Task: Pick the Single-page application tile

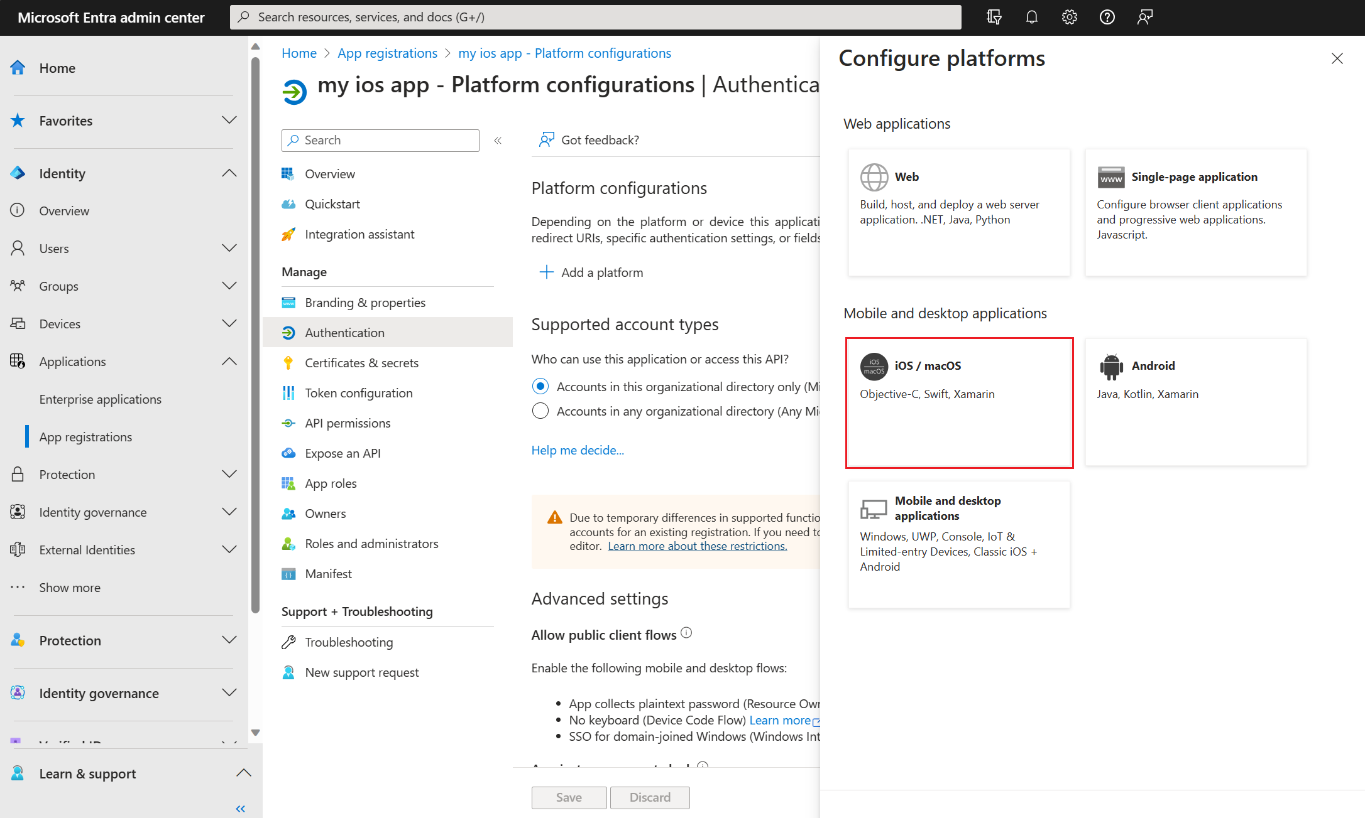Action: click(x=1195, y=212)
